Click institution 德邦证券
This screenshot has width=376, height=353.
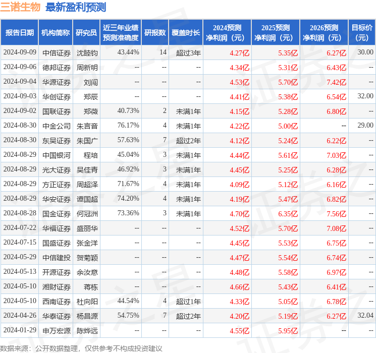pos(57,68)
